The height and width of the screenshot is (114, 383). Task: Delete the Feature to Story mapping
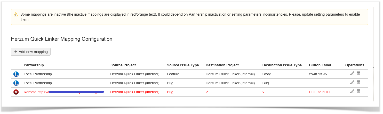point(358,73)
